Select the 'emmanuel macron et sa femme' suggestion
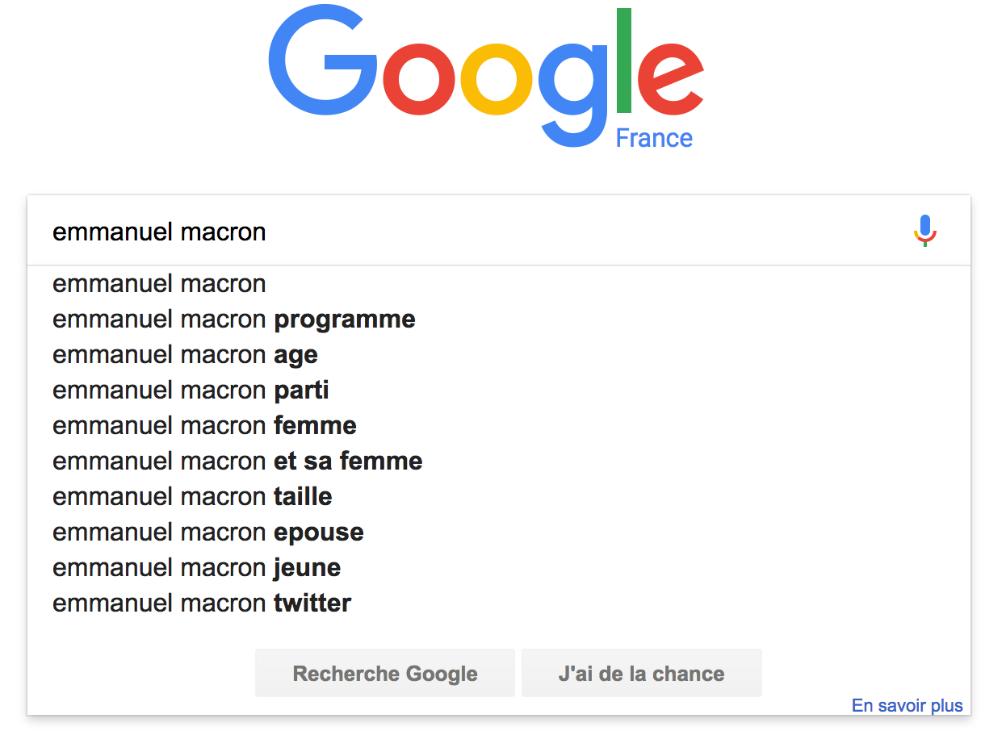 click(x=499, y=462)
